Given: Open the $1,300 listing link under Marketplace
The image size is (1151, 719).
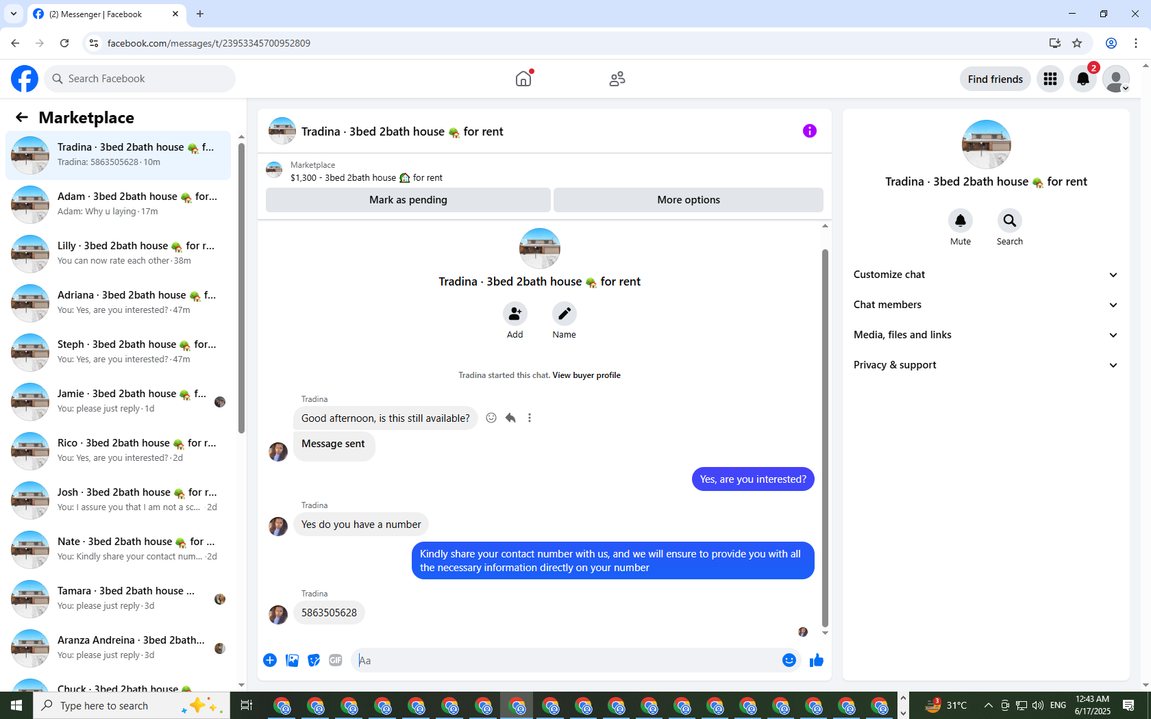Looking at the screenshot, I should coord(367,178).
